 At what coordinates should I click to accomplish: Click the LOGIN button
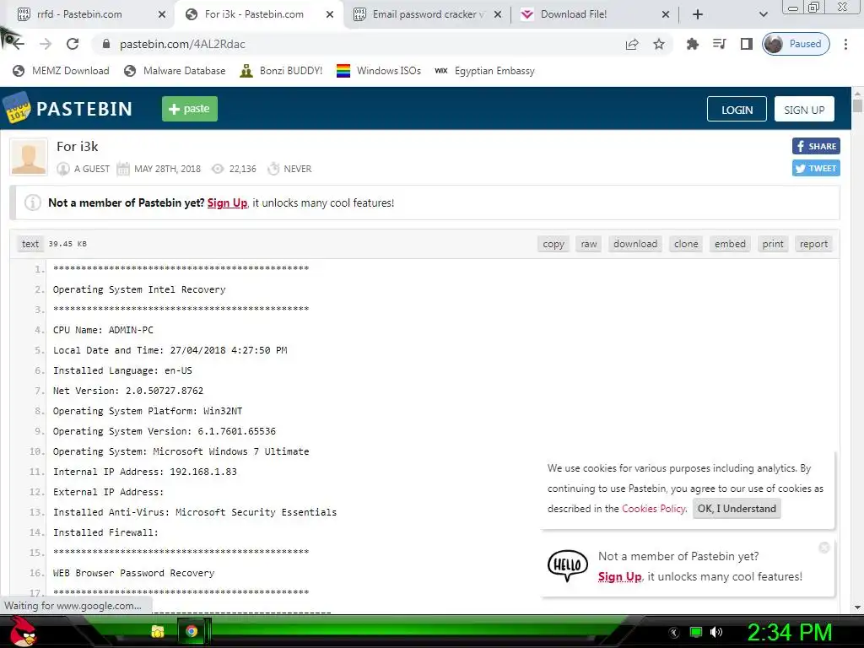[737, 109]
